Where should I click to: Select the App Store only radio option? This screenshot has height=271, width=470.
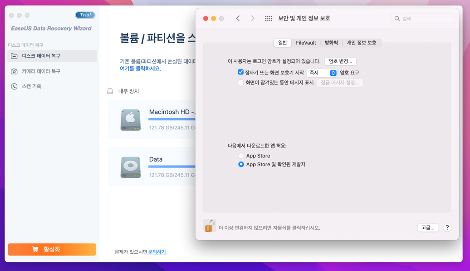pyautogui.click(x=241, y=156)
